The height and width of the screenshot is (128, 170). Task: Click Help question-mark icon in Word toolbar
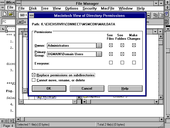[166, 14]
